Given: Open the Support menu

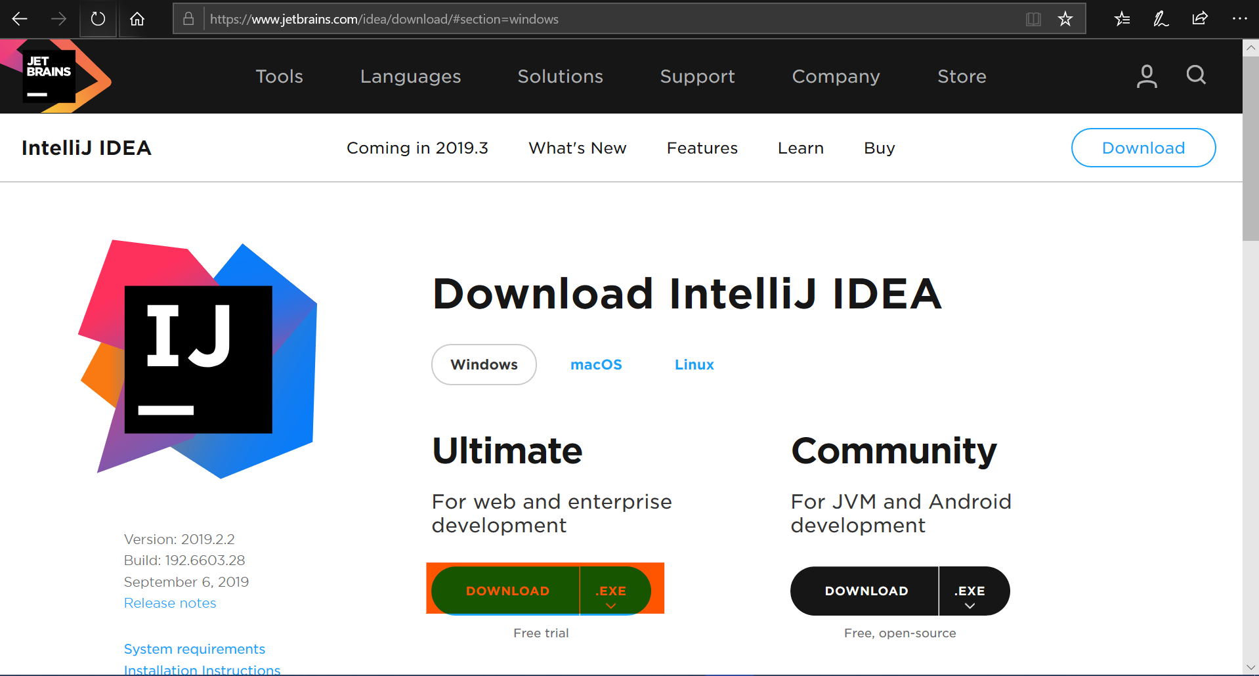Looking at the screenshot, I should pyautogui.click(x=697, y=77).
